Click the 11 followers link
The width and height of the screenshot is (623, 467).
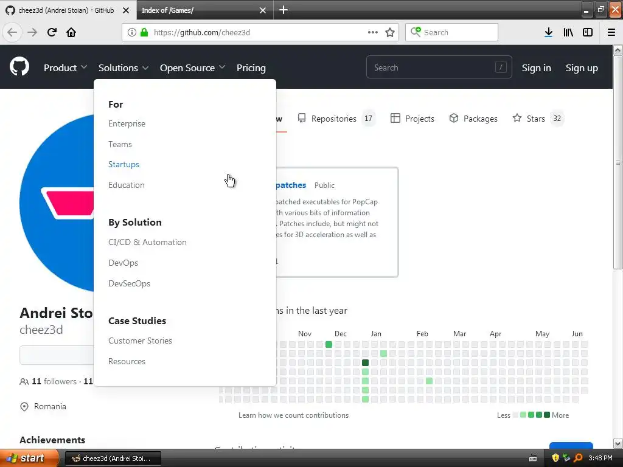(x=54, y=381)
